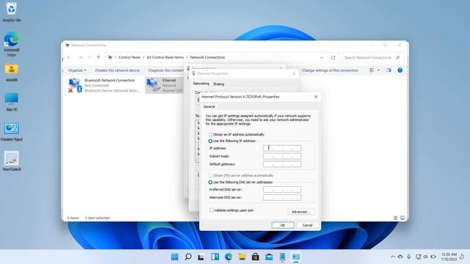Select the Ethernet network adapter item

pos(164,85)
